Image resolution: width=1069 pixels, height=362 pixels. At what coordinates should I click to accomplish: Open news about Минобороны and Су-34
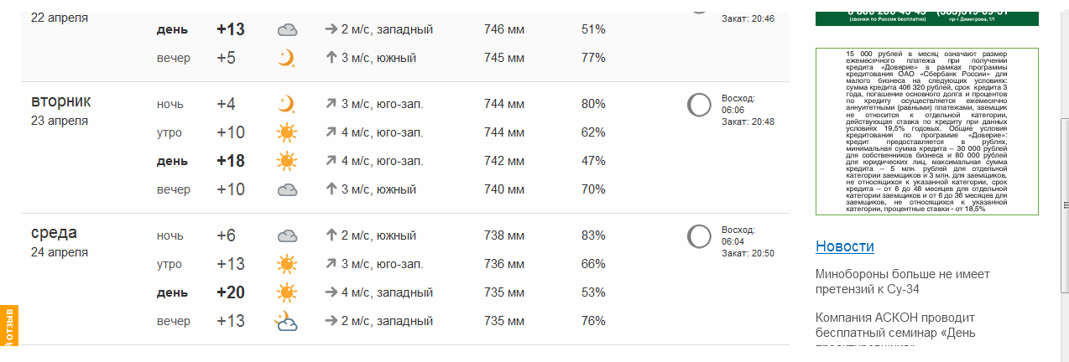pyautogui.click(x=902, y=282)
